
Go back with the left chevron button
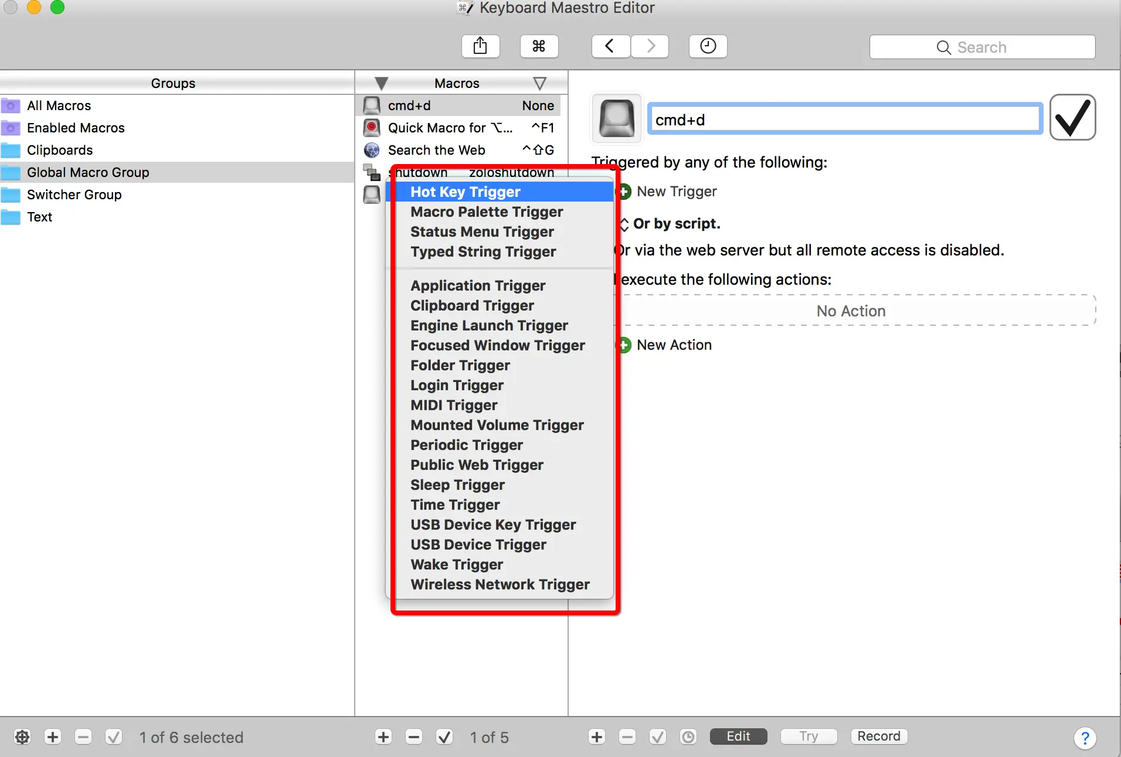(610, 46)
